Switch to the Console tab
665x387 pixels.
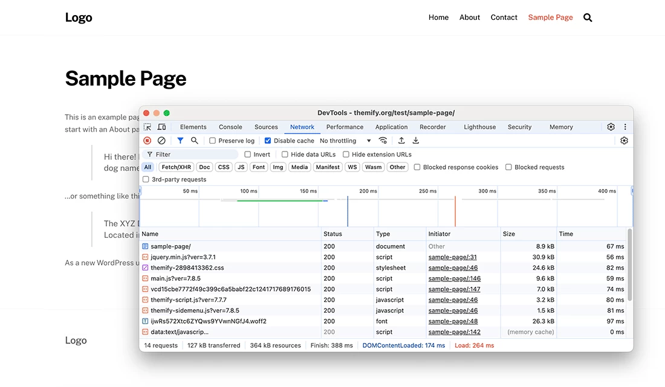coord(230,127)
